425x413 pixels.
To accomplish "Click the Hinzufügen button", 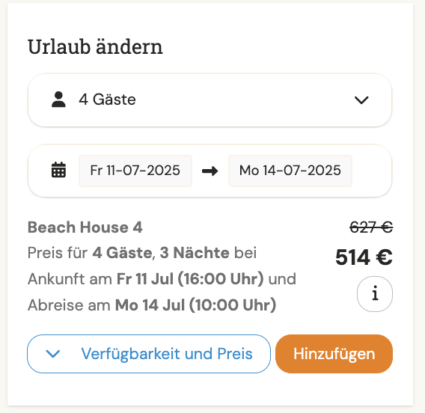I will tap(334, 354).
